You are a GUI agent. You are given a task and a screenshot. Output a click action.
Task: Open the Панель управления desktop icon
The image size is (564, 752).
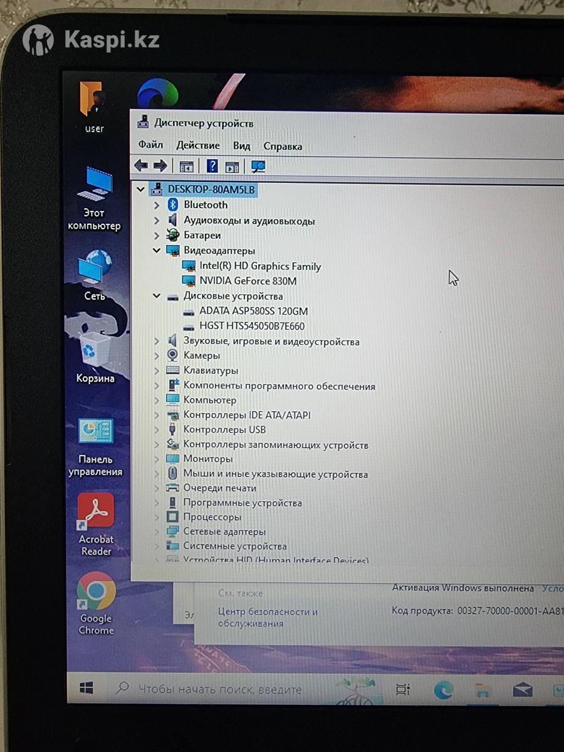point(95,447)
